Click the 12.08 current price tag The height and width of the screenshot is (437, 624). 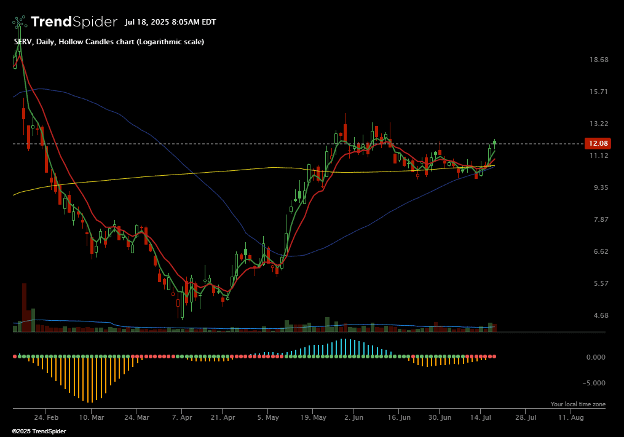click(x=598, y=143)
